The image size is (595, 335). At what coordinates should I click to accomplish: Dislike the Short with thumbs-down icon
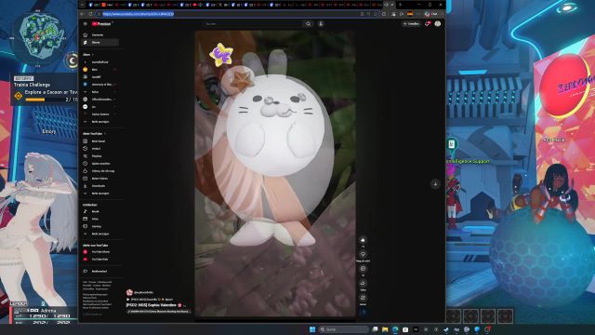(363, 254)
